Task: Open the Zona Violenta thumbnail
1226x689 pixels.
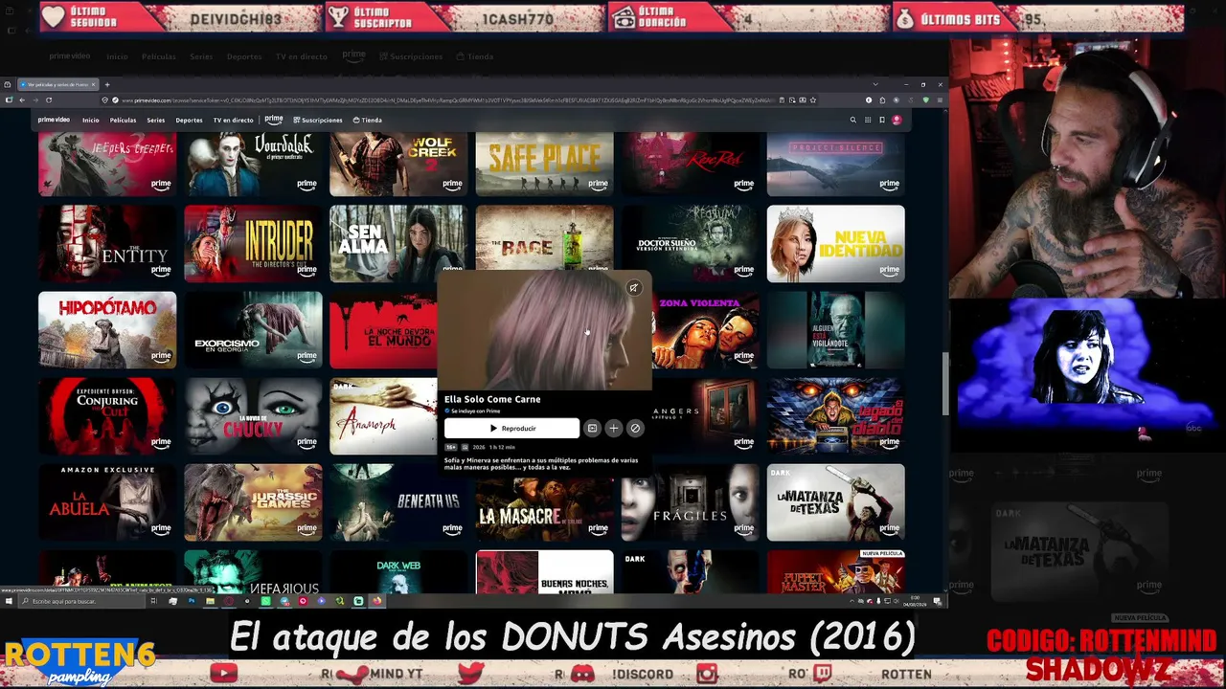Action: 705,330
